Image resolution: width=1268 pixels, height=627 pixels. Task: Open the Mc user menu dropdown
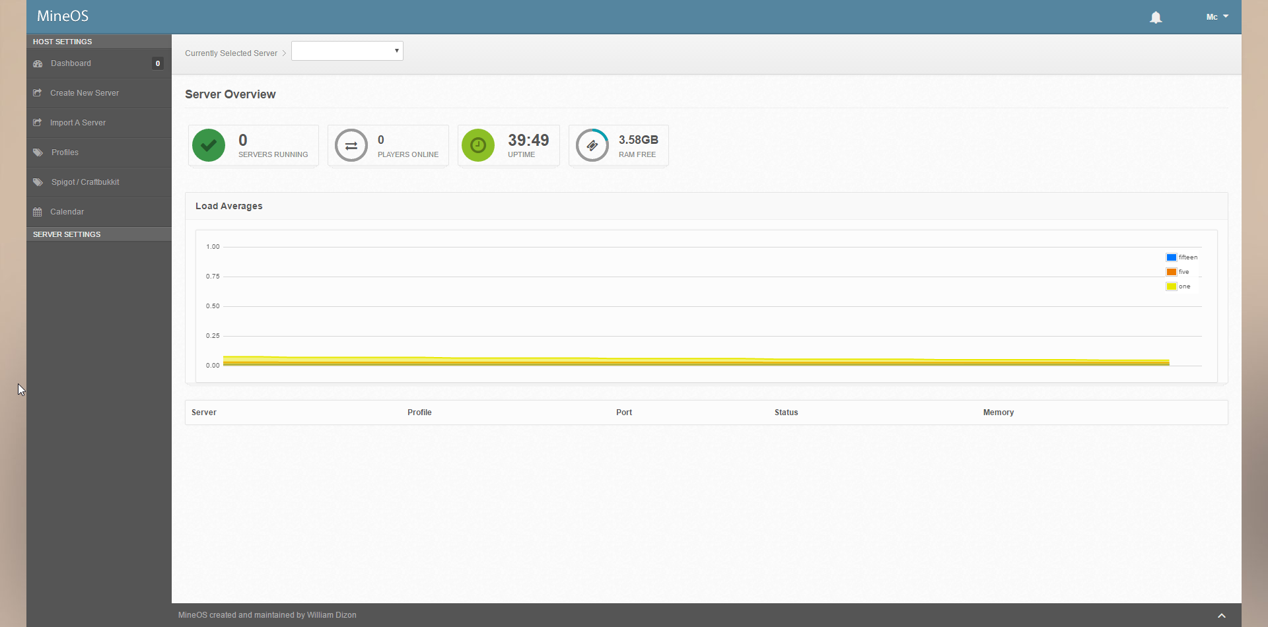coord(1216,16)
